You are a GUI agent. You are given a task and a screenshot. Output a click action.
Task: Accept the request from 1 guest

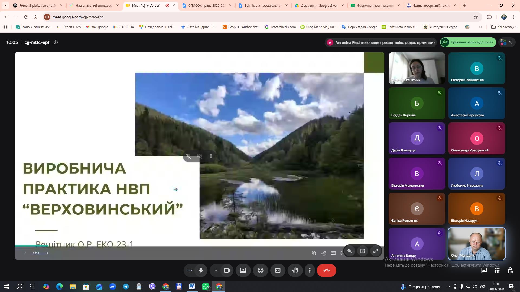468,42
